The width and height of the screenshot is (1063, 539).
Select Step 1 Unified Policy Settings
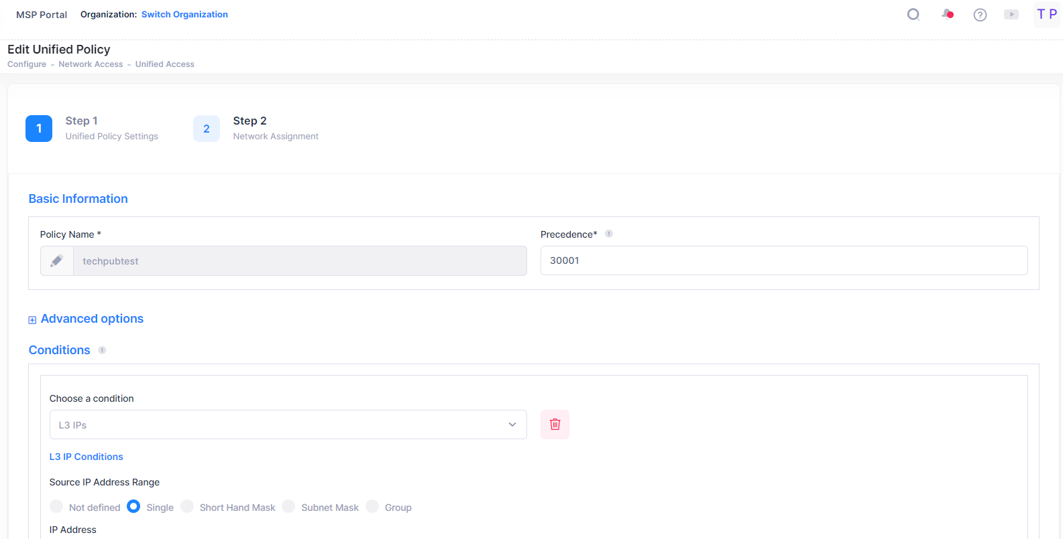click(39, 129)
